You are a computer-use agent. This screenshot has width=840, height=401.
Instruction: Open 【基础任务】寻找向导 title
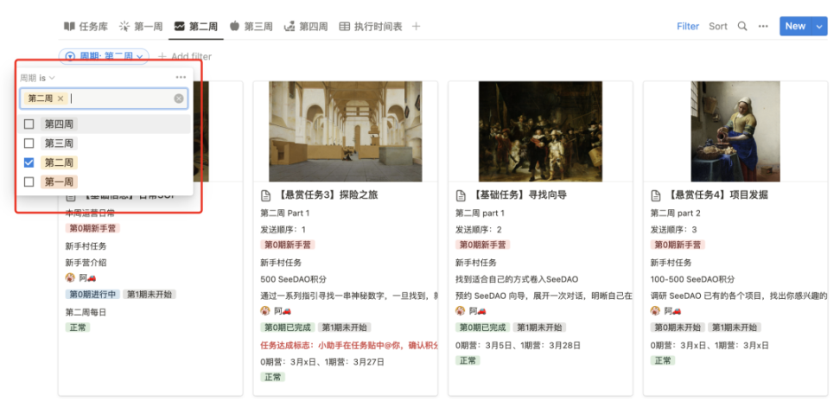(x=518, y=195)
